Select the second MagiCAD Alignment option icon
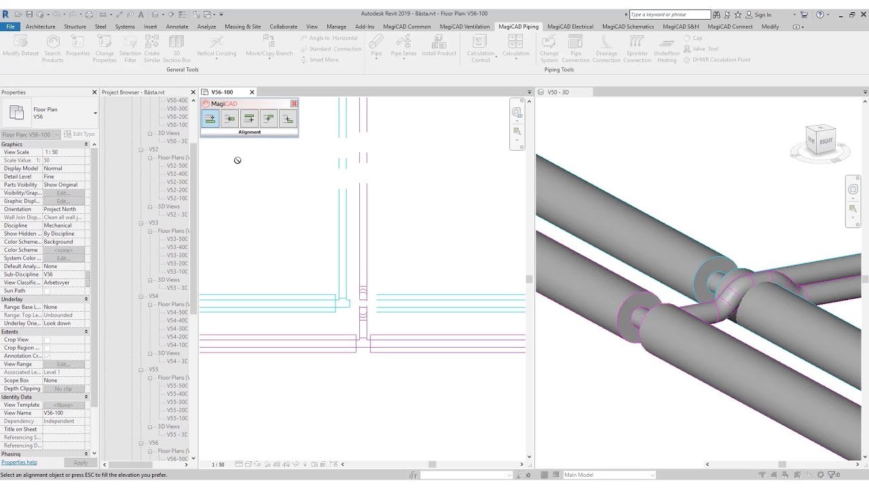This screenshot has height=489, width=869. 229,119
